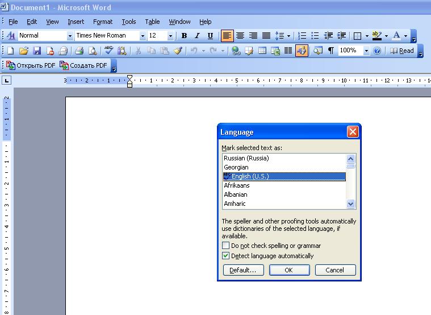Screen dimensions: 431x315
Task: Insert an Excel worksheet
Action: [x=275, y=51]
